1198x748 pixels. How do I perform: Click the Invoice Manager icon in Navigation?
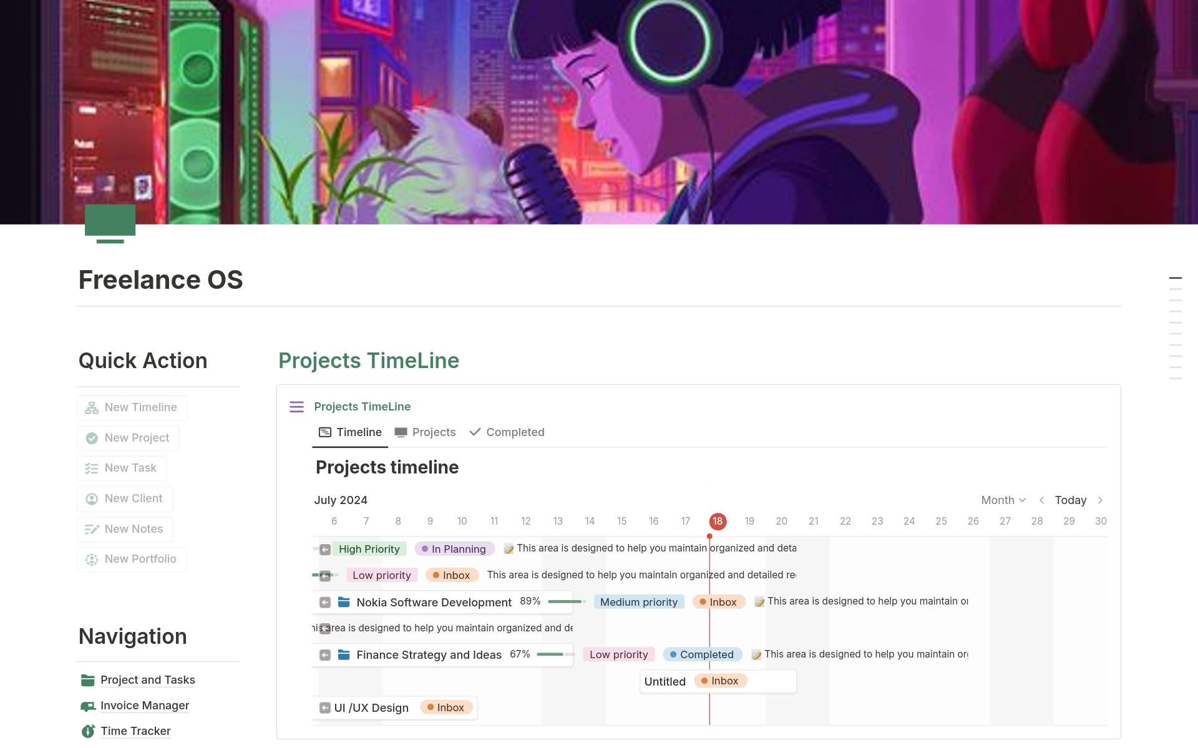(x=88, y=706)
